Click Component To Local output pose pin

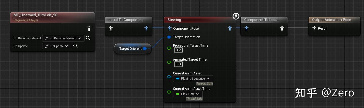[282, 28]
